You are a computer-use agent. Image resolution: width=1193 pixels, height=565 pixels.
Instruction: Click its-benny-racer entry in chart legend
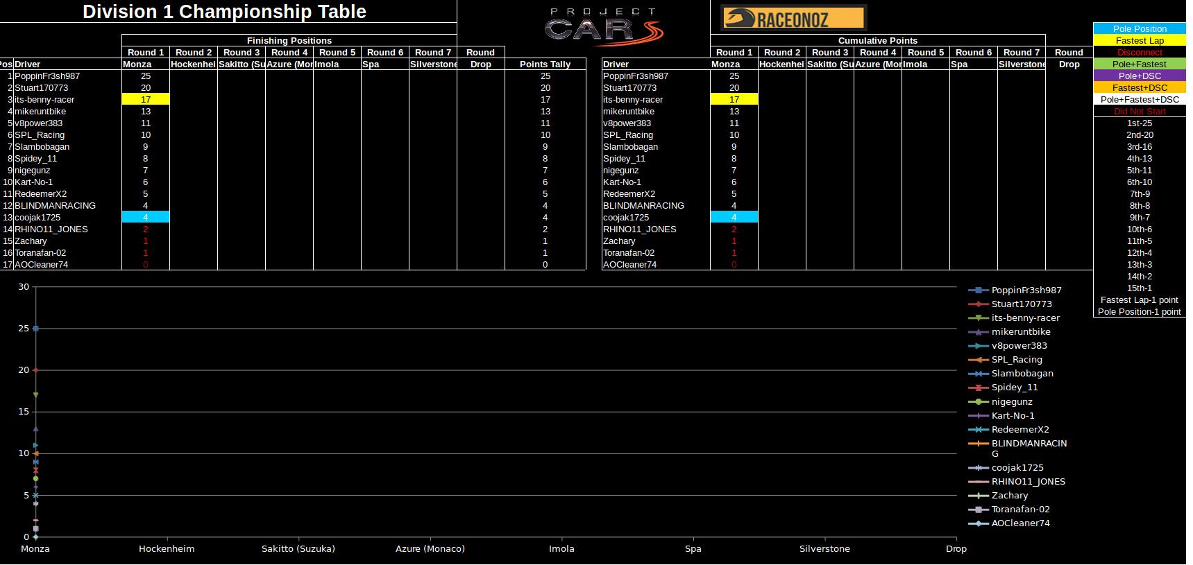[1014, 318]
